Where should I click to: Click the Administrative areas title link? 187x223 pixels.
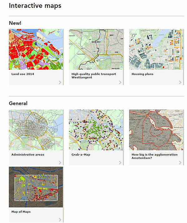[x=28, y=155]
